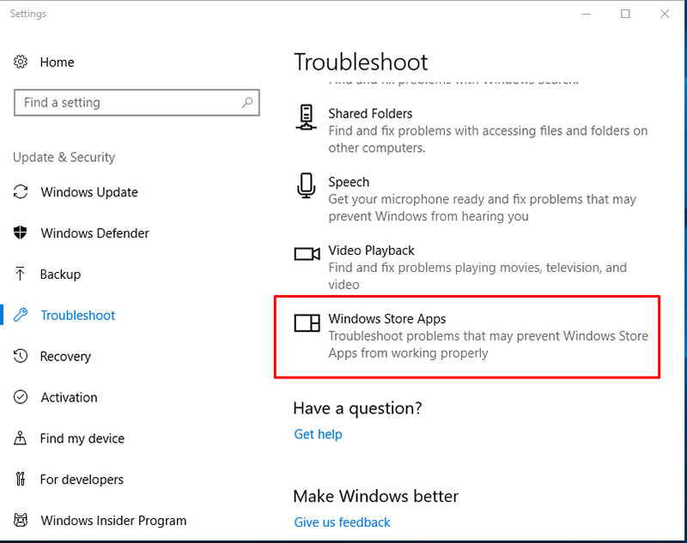Select the Speech troubleshooter
This screenshot has height=543, width=687.
pyautogui.click(x=465, y=199)
